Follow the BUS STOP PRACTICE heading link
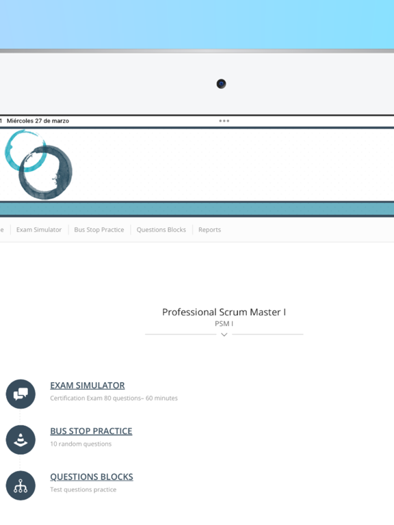This screenshot has width=394, height=525. 91,431
